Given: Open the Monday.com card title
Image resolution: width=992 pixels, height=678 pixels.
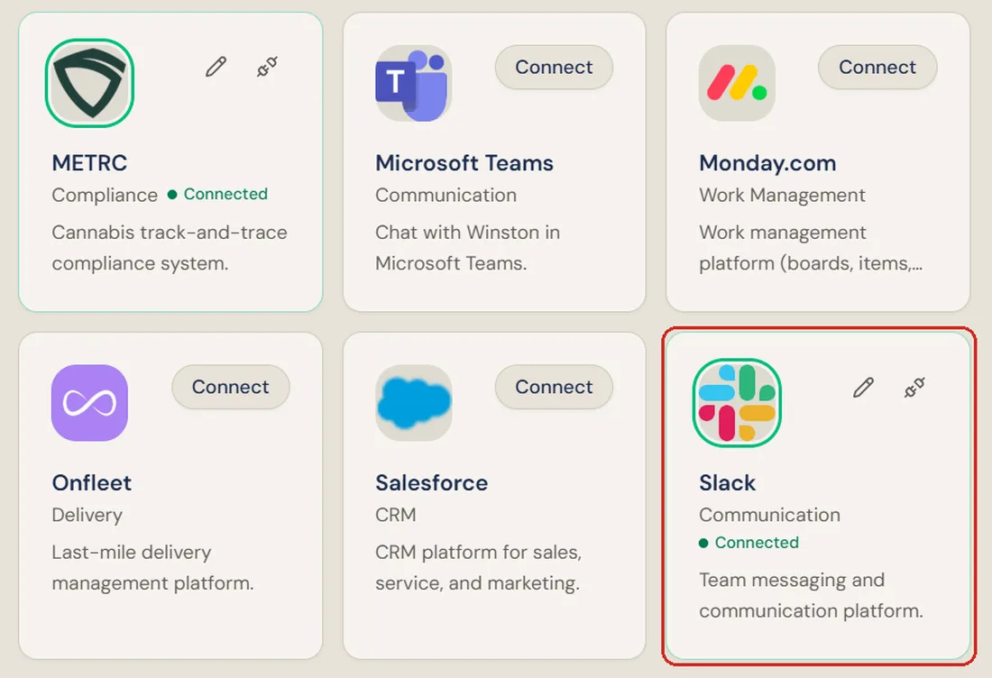Looking at the screenshot, I should [x=767, y=163].
